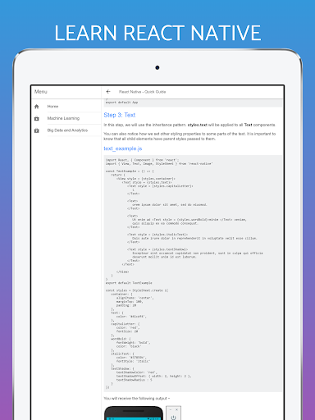
Task: Click the power icon beside phone preview
Action: click(x=173, y=418)
